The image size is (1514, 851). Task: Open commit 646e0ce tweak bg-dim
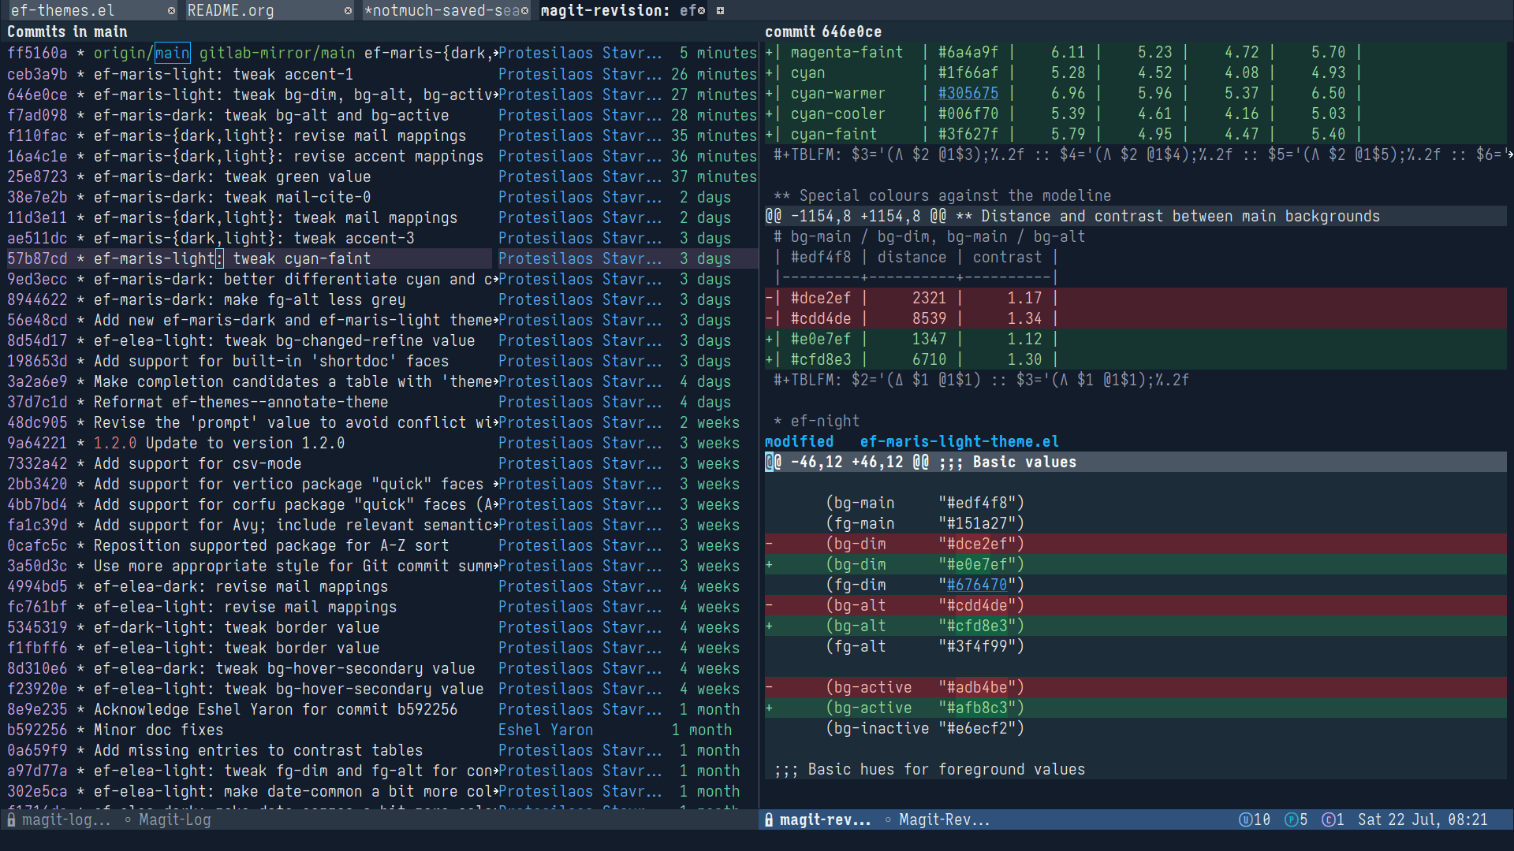382,95
